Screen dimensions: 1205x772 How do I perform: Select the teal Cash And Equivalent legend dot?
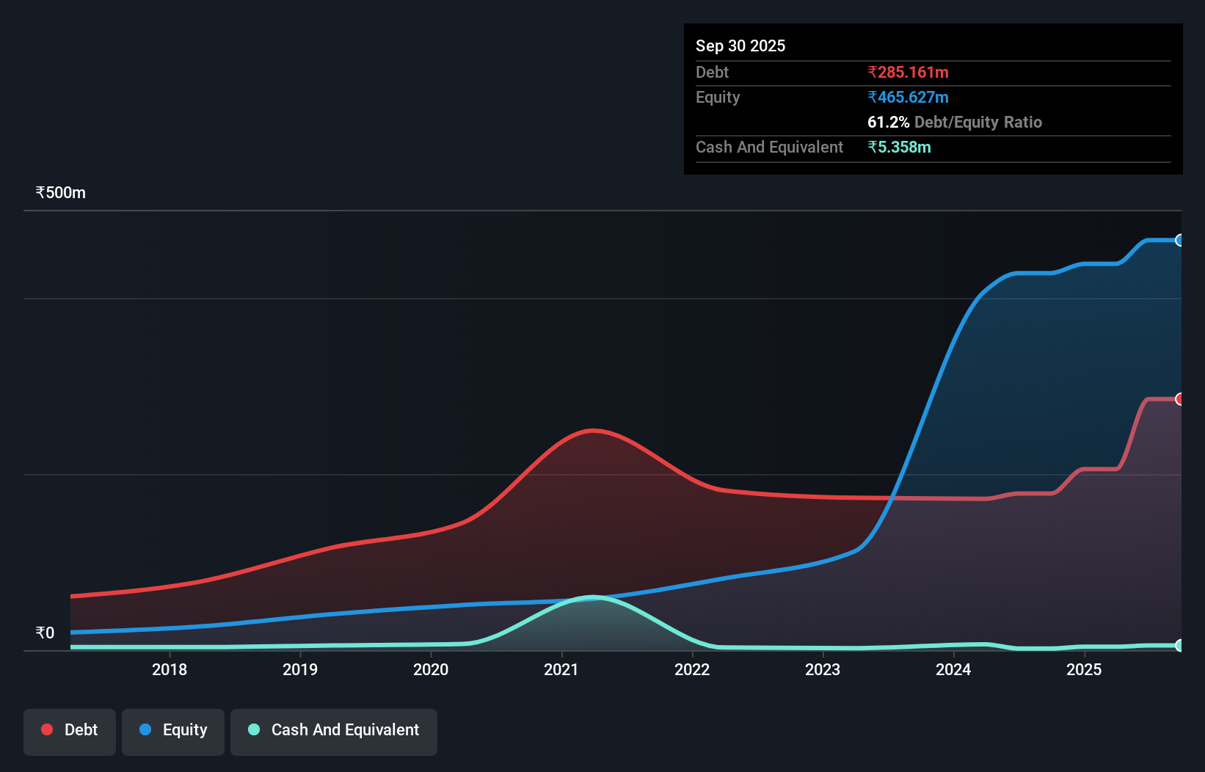(253, 729)
